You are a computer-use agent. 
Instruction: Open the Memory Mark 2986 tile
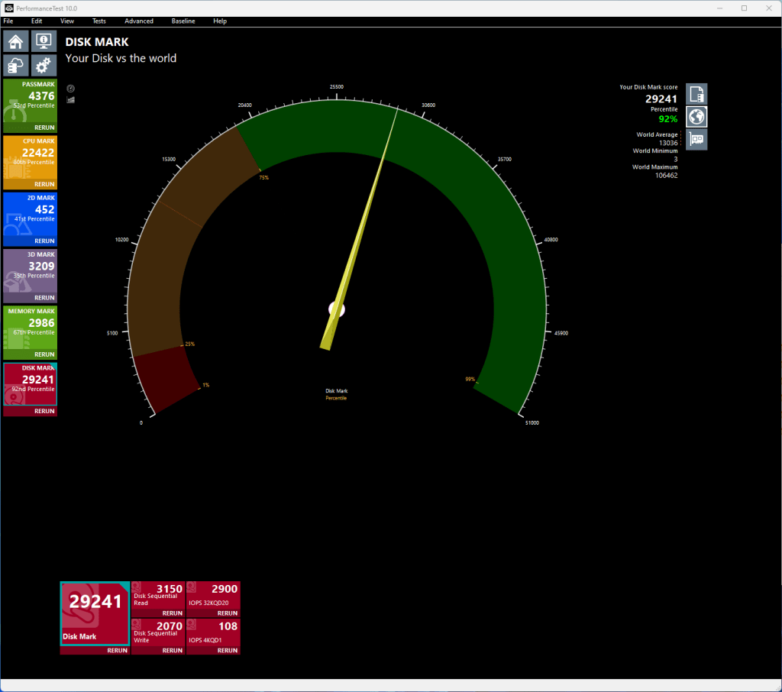click(30, 328)
